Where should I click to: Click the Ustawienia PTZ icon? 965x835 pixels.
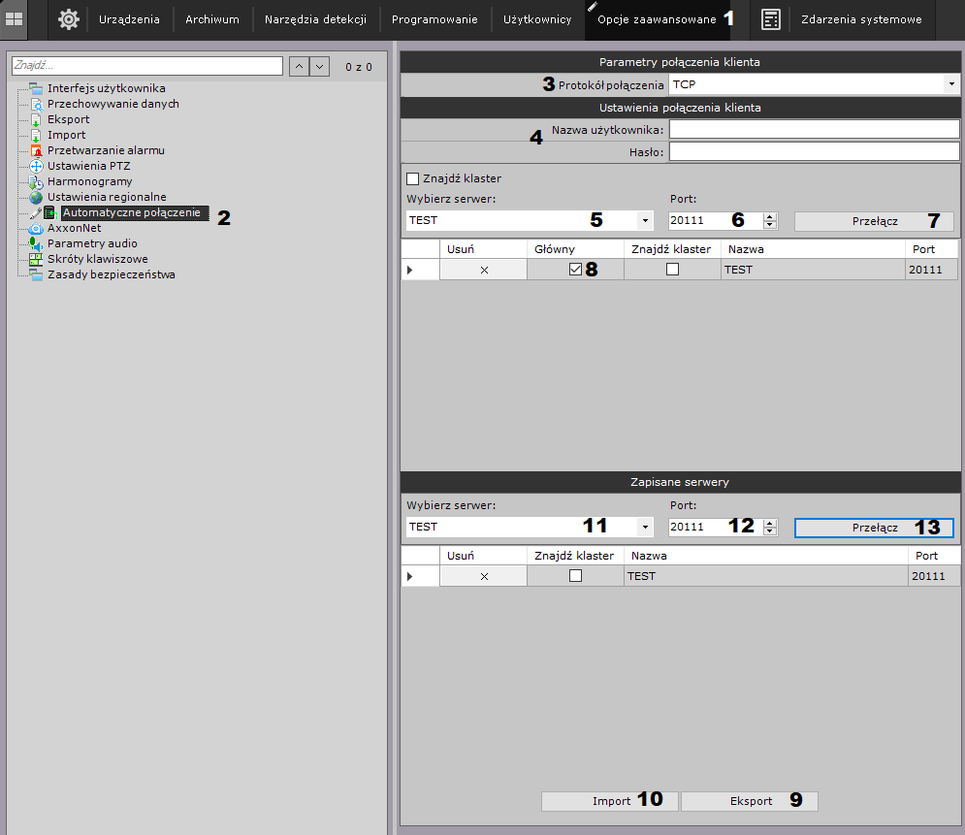click(x=36, y=166)
